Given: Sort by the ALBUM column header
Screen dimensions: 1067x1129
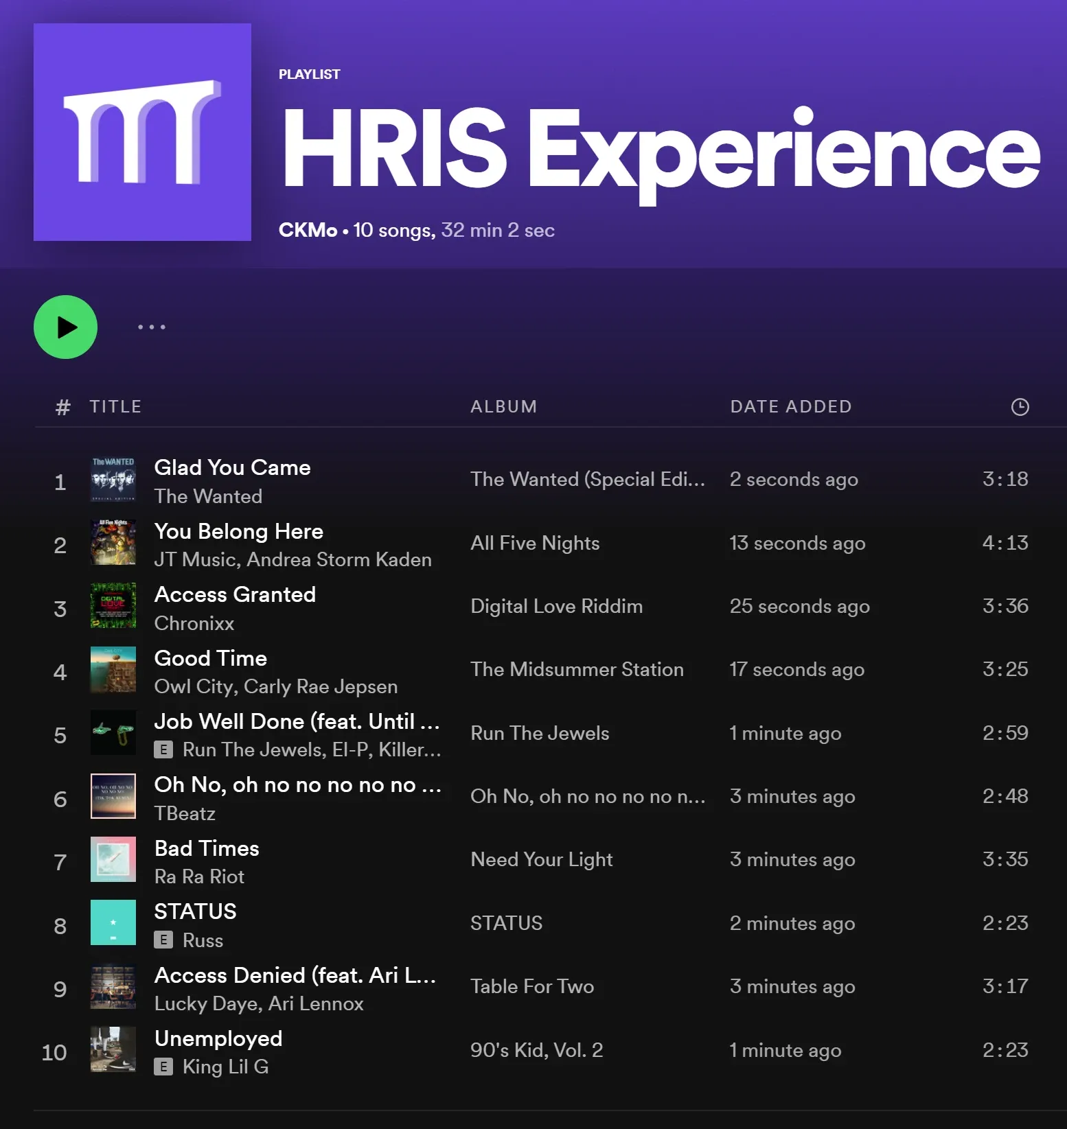Looking at the screenshot, I should 503,407.
